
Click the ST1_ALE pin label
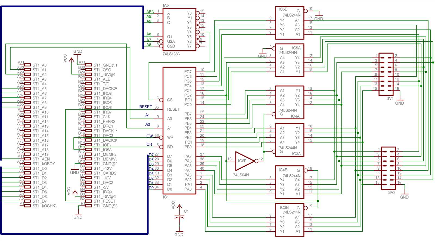tap(102, 79)
